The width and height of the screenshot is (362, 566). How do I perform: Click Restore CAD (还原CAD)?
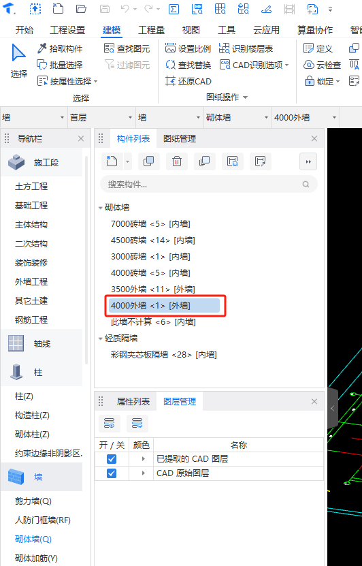pos(188,81)
